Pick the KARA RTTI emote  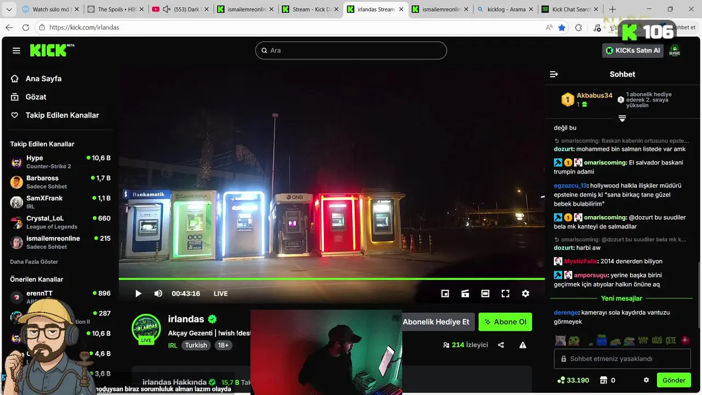643,341
